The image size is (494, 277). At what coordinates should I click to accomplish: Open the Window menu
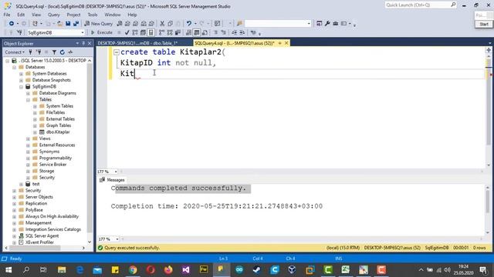pyautogui.click(x=113, y=15)
